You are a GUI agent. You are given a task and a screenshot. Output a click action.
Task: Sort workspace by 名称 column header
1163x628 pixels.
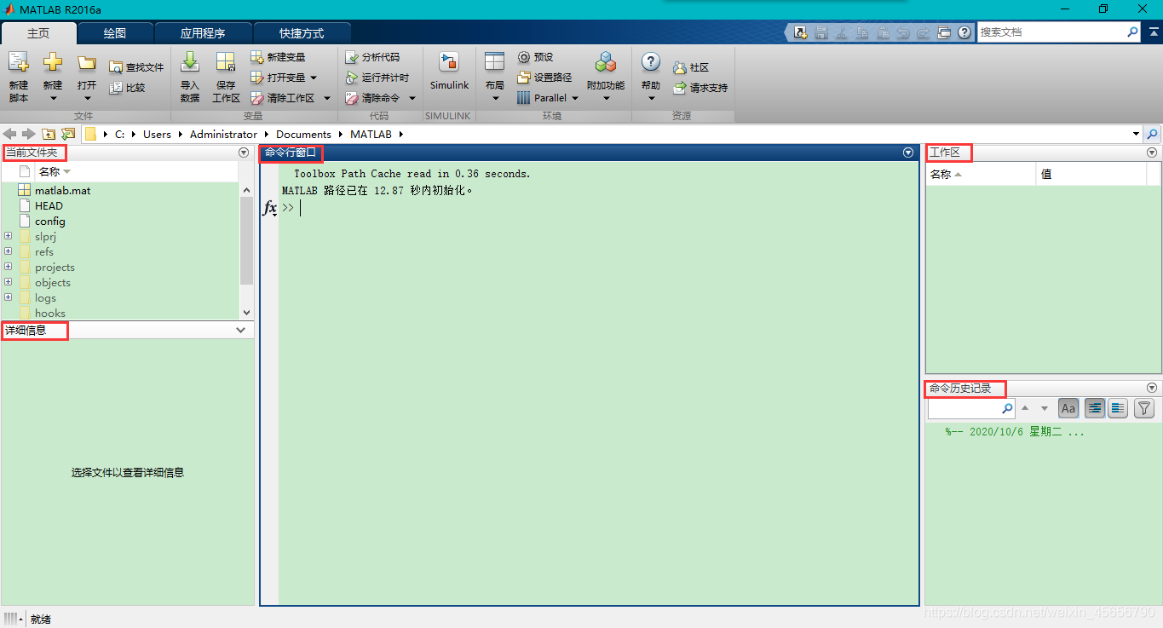click(980, 174)
